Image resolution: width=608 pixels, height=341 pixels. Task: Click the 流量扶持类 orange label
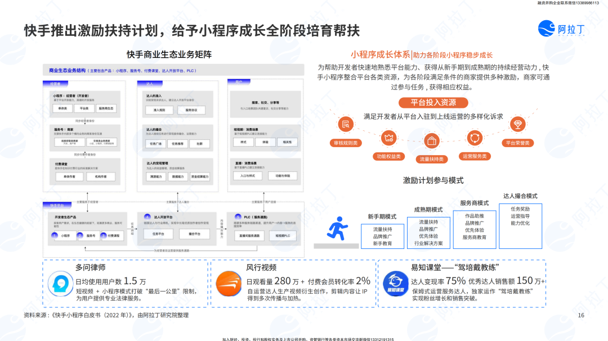pyautogui.click(x=432, y=159)
